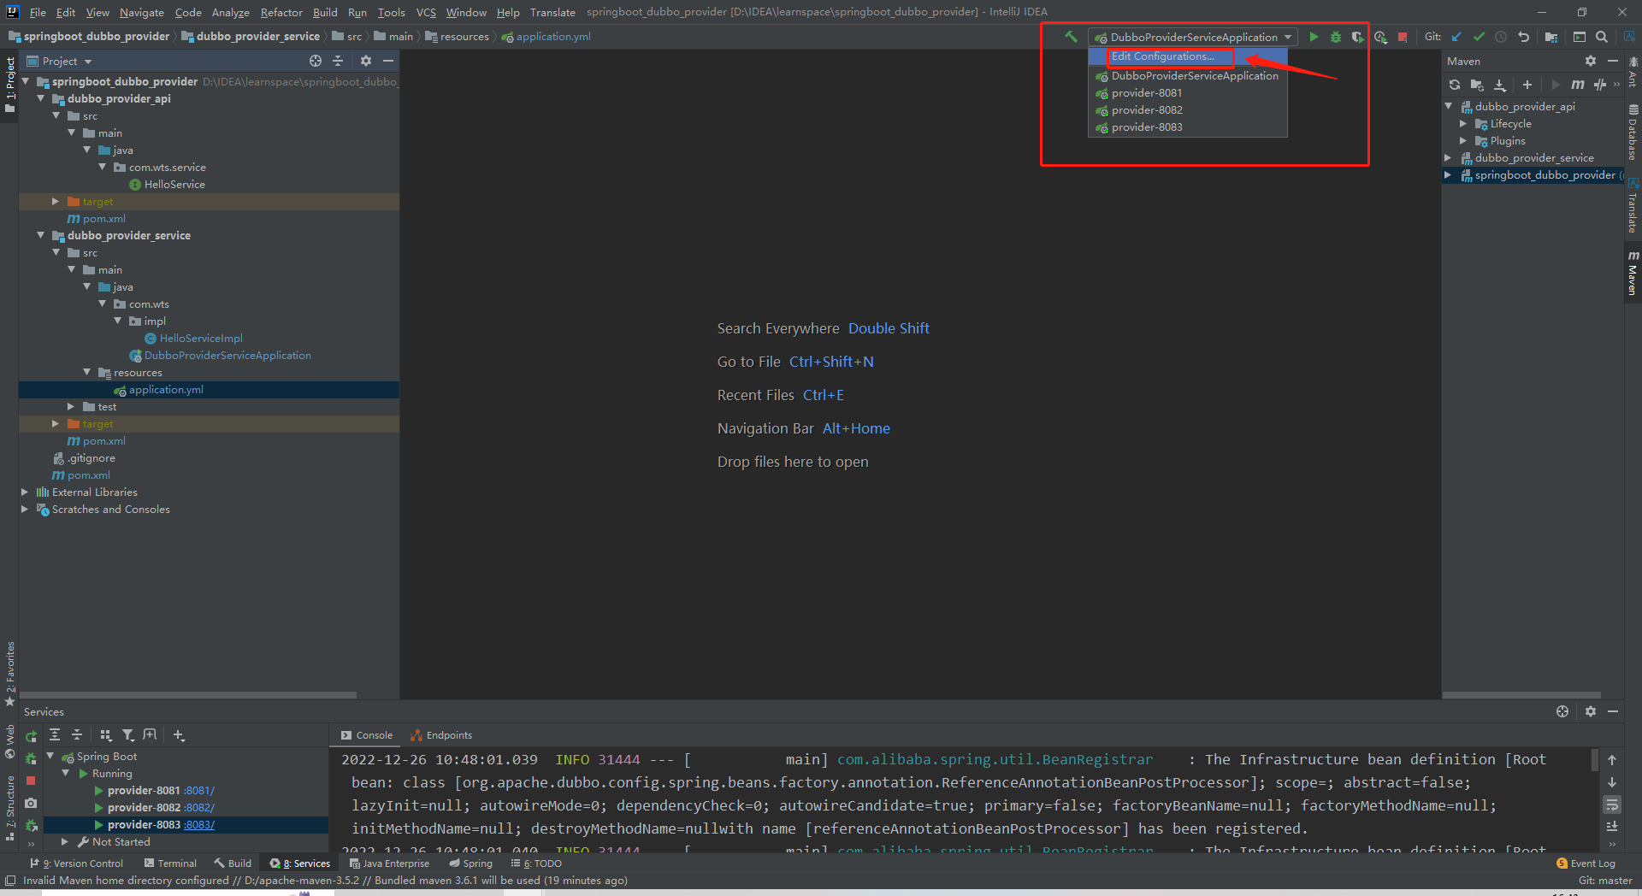Expand the Not Started services node

[x=65, y=842]
